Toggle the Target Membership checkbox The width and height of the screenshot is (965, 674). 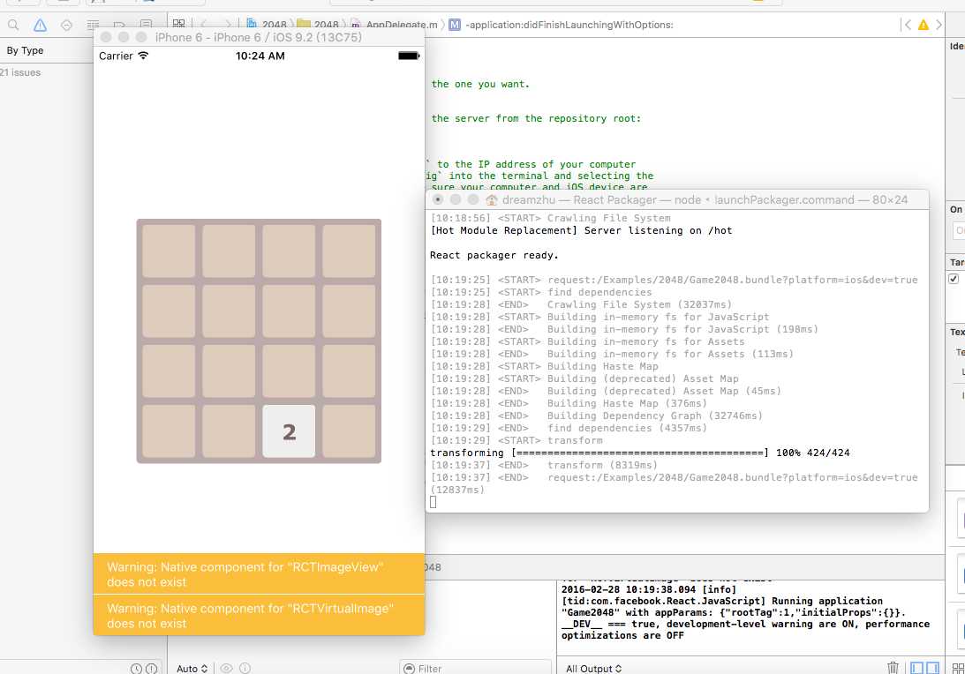(x=953, y=279)
